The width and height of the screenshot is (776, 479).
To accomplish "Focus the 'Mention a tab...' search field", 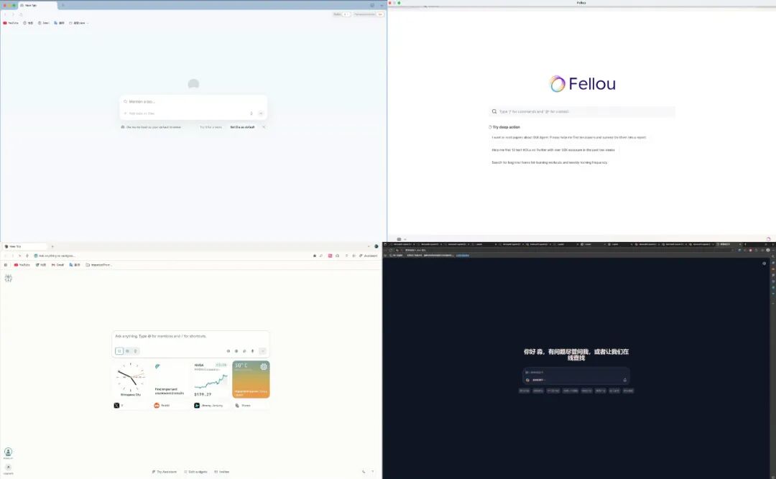I will (x=193, y=101).
